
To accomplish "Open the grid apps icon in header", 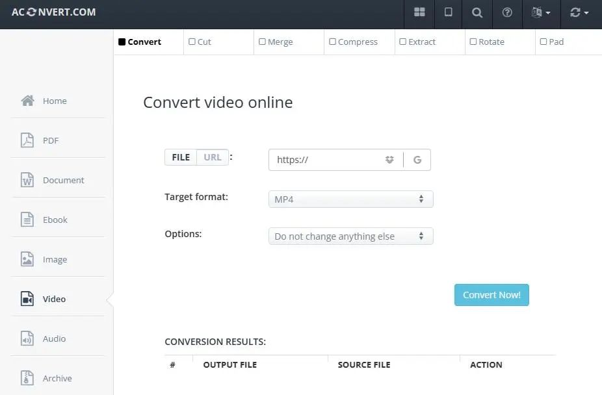I will [x=419, y=12].
